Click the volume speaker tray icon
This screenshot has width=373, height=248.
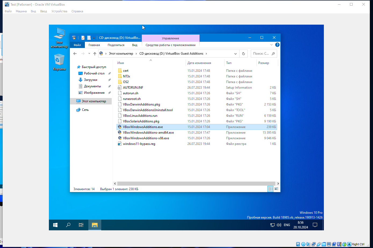coord(279,225)
